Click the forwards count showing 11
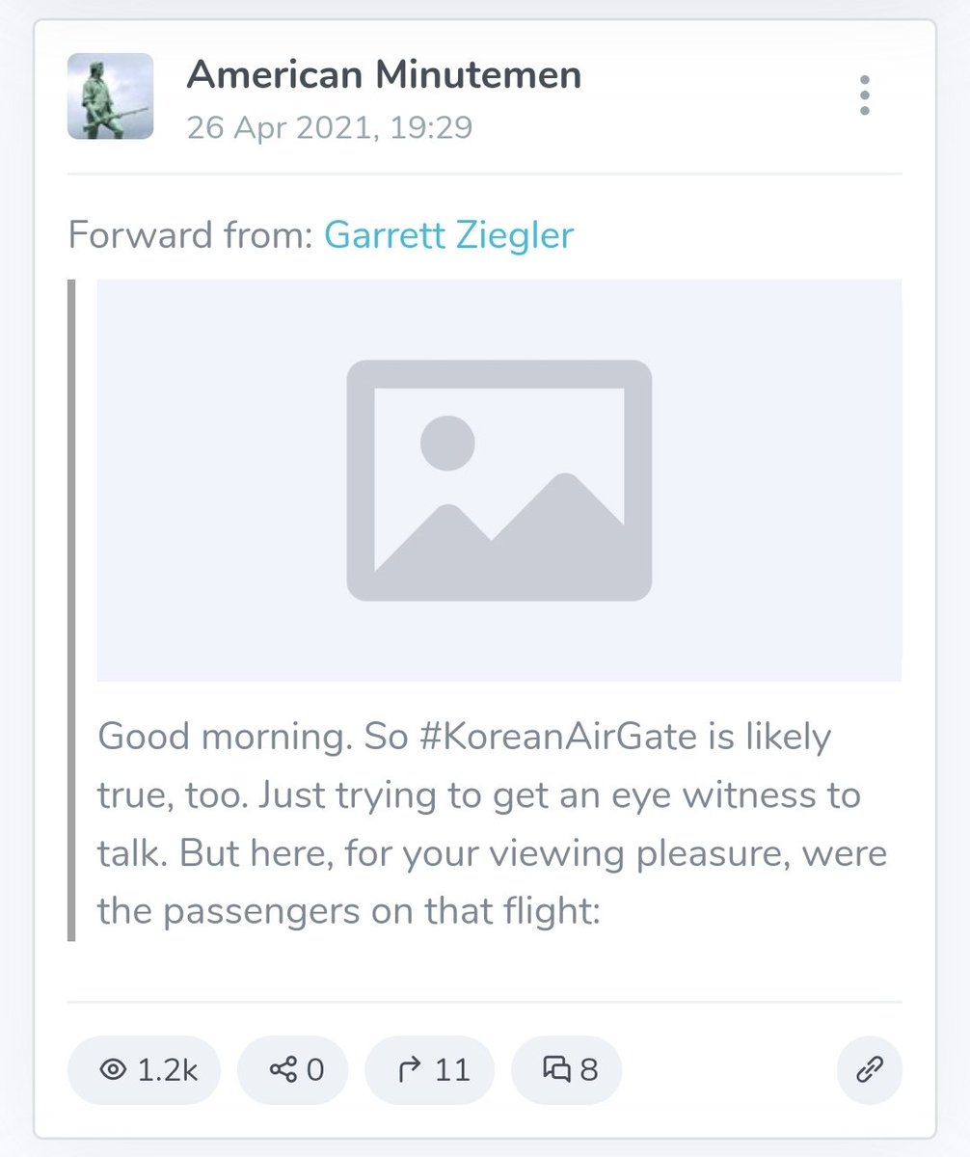This screenshot has width=970, height=1157. coord(451,1069)
